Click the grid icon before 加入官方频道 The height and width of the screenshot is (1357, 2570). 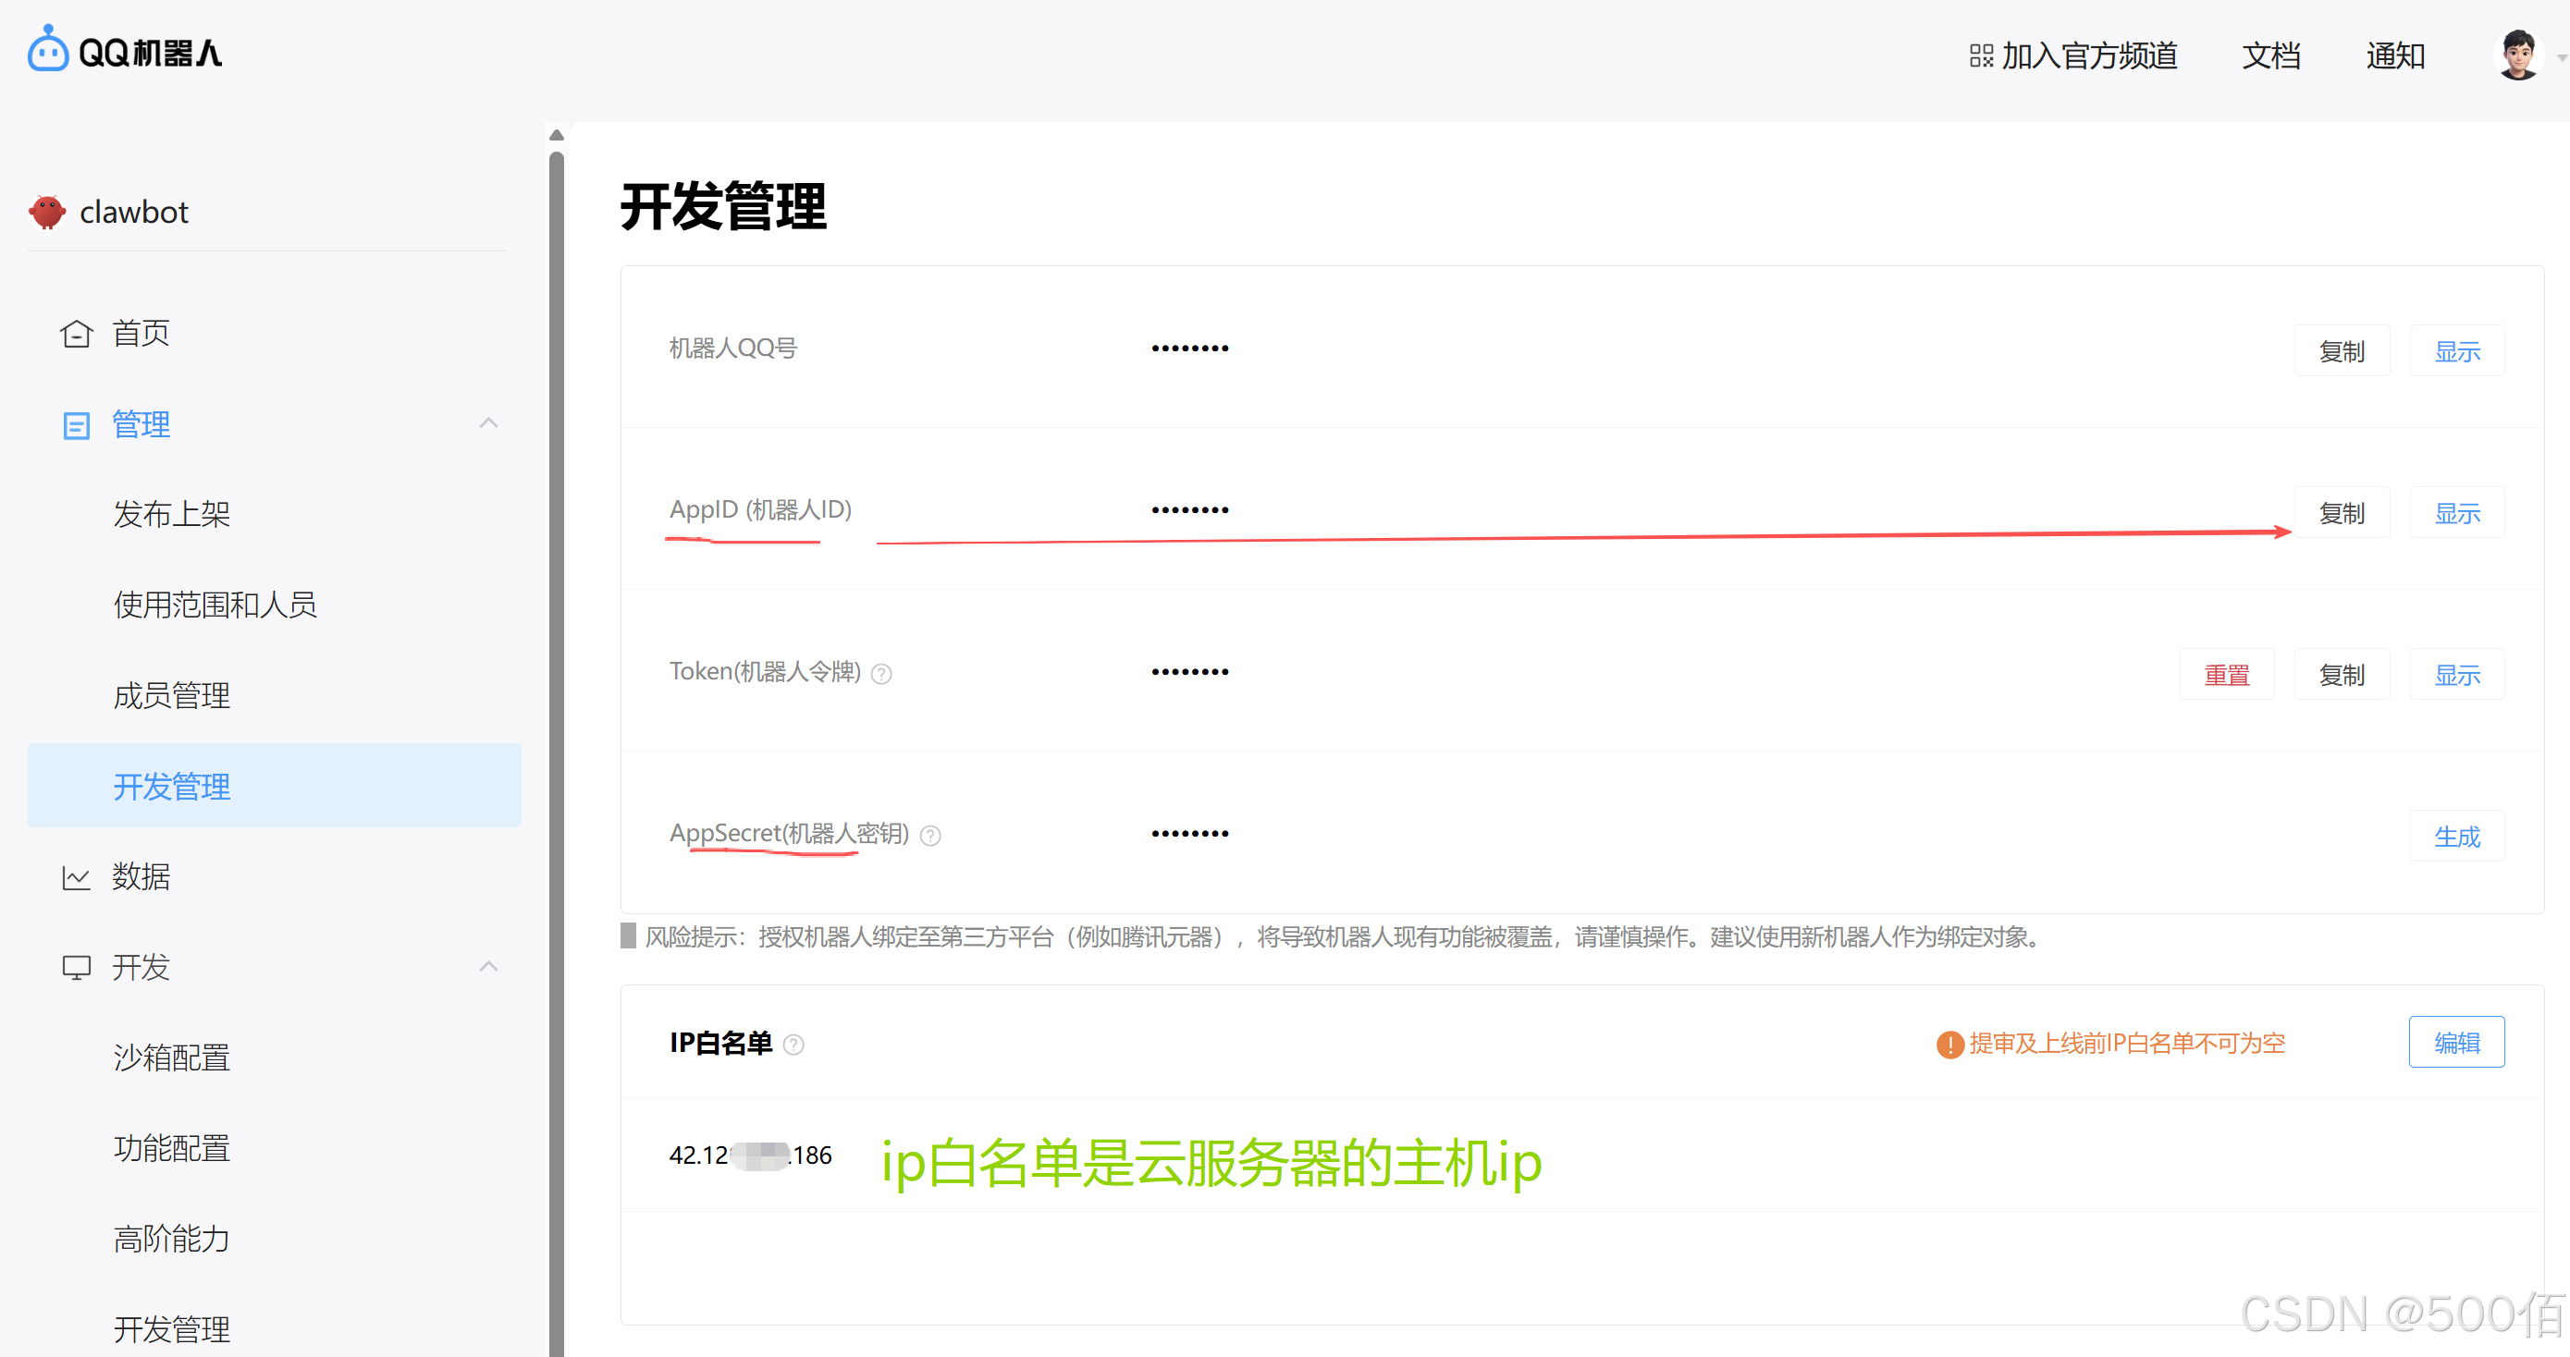point(1982,55)
